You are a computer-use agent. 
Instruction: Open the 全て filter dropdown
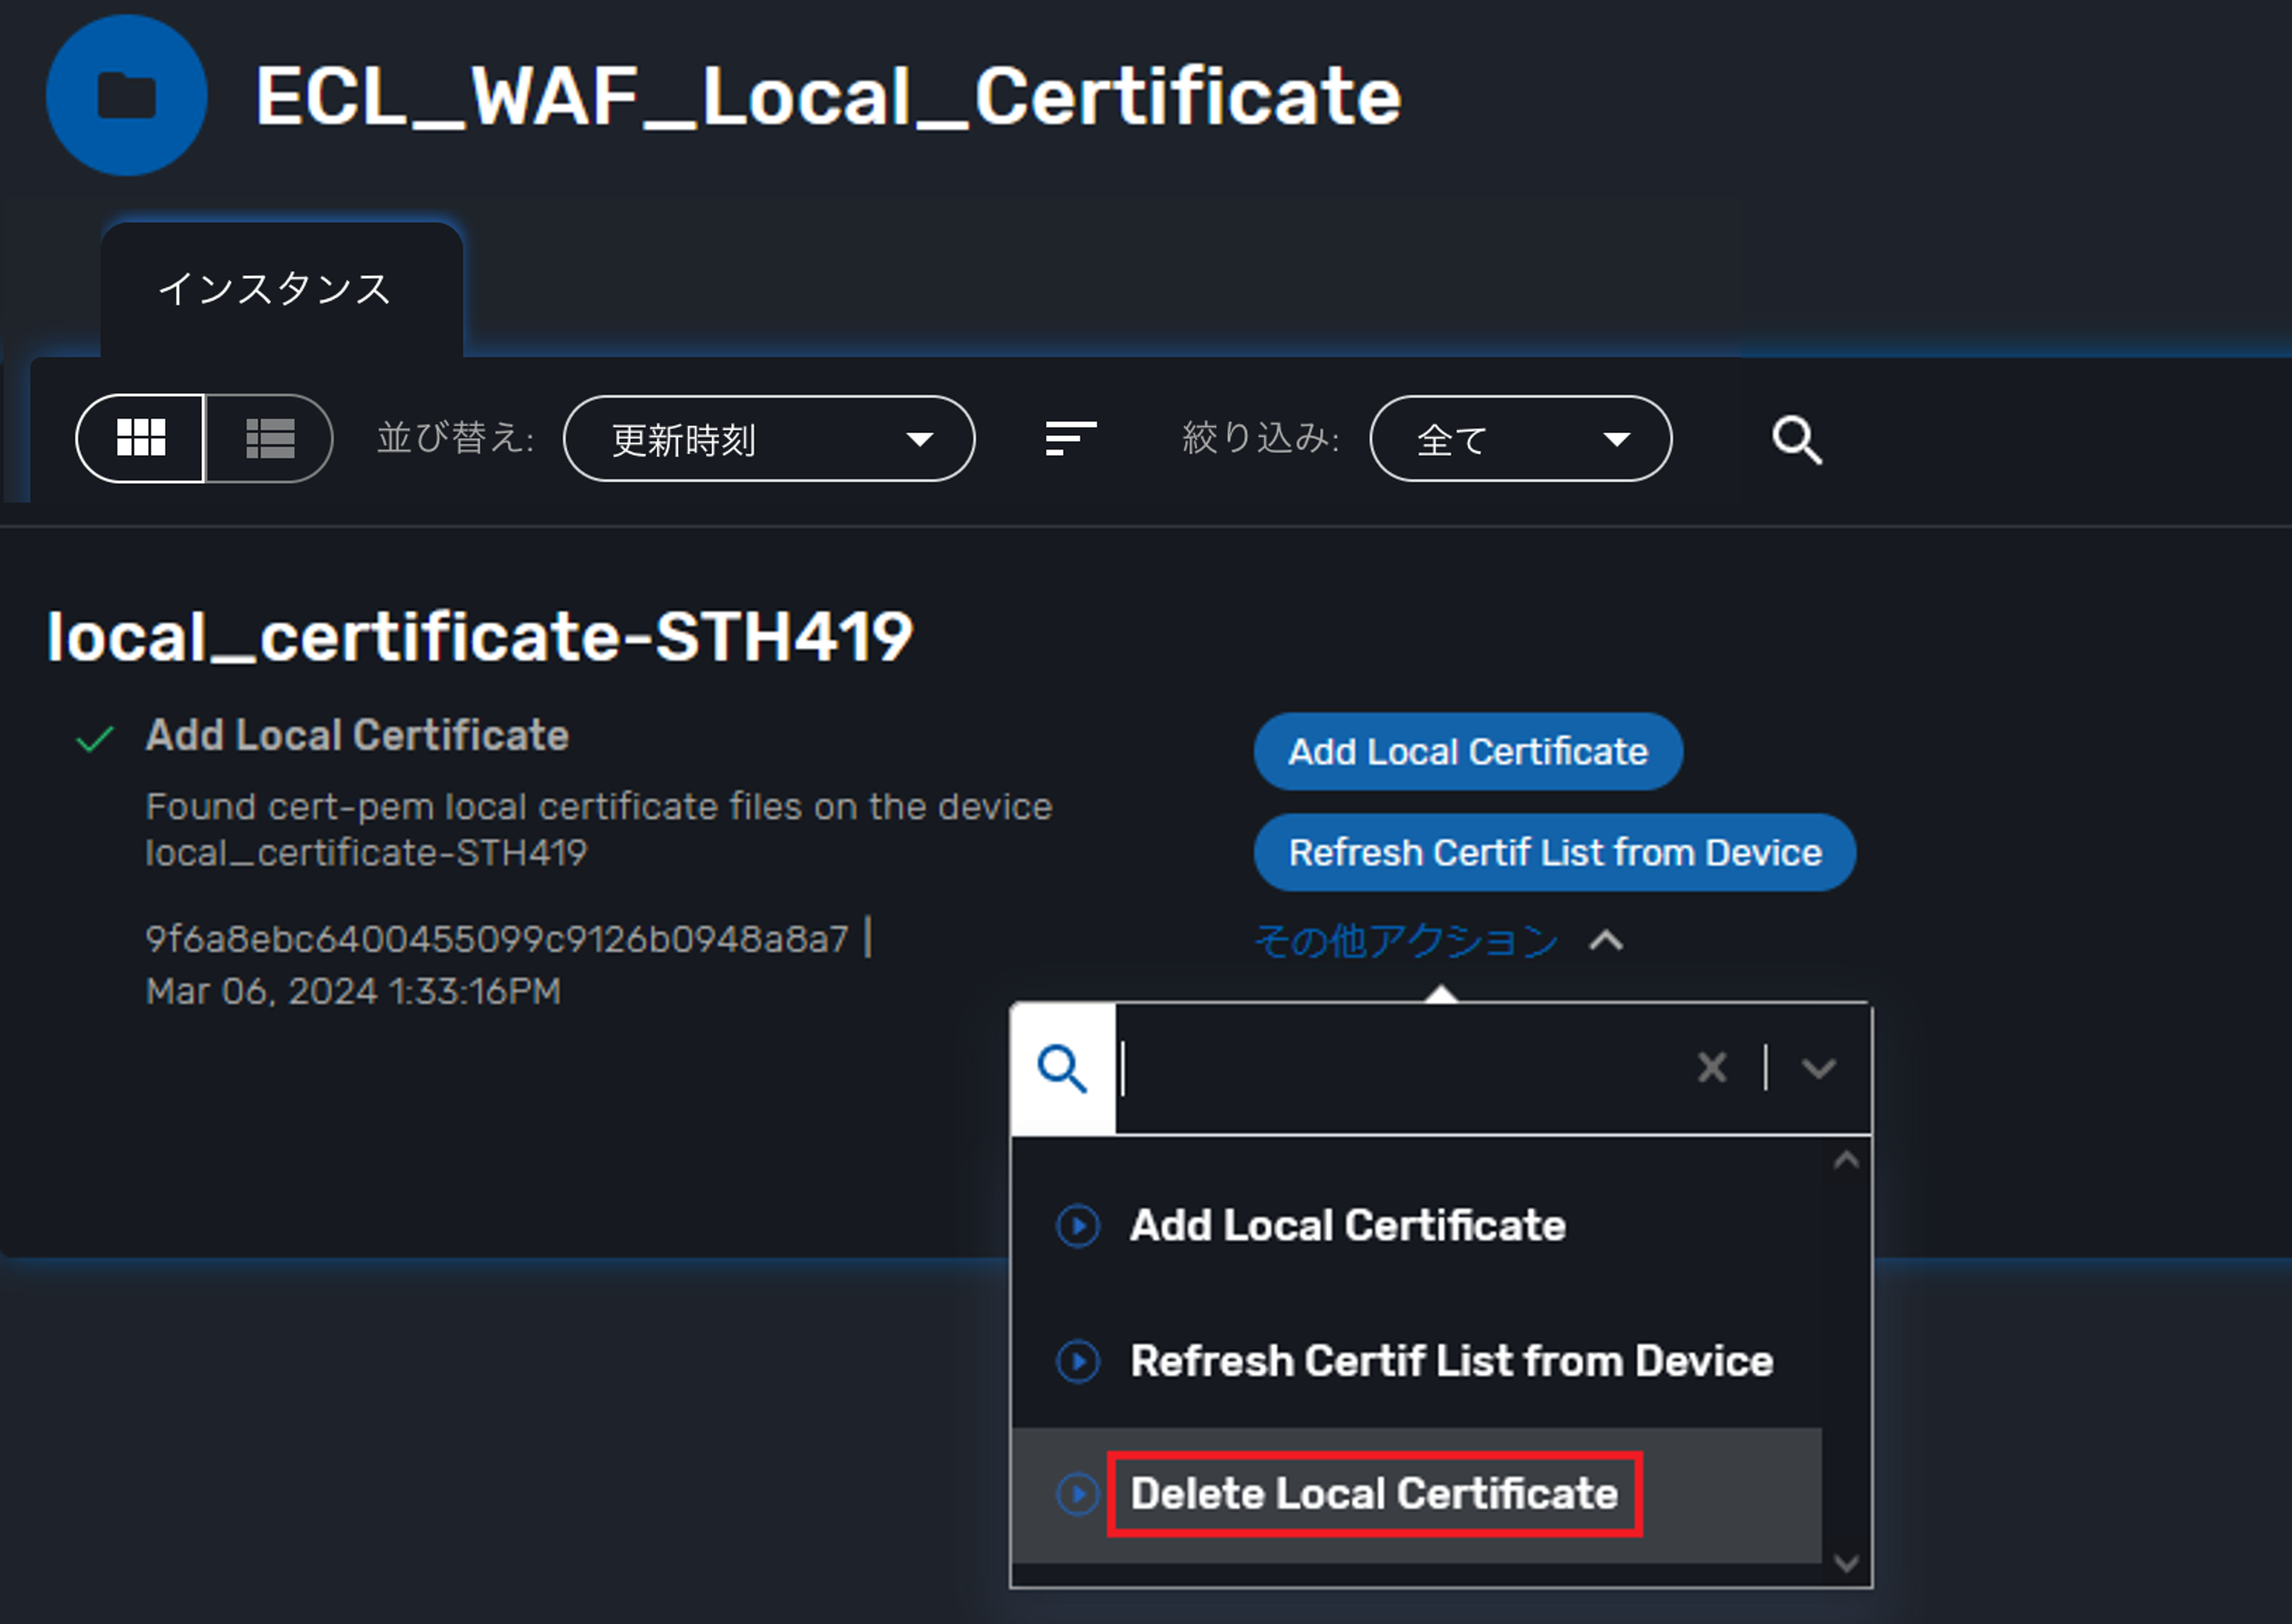(x=1520, y=438)
